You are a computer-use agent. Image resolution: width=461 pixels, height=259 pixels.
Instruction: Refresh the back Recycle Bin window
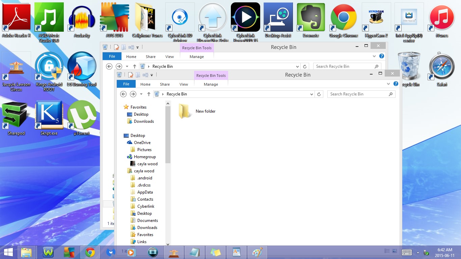tap(305, 66)
